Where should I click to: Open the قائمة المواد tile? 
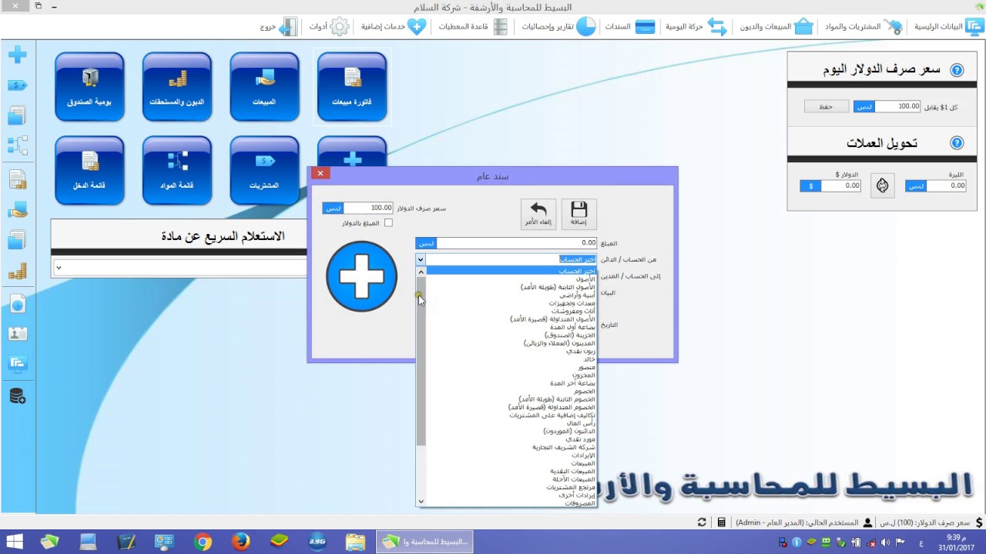click(177, 171)
